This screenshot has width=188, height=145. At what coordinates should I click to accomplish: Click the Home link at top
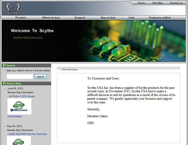click(141, 3)
